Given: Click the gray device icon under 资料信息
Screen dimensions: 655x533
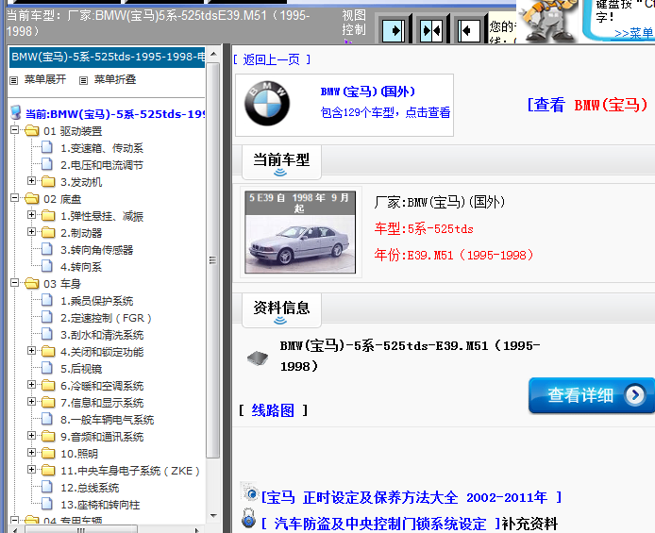Looking at the screenshot, I should (x=258, y=358).
